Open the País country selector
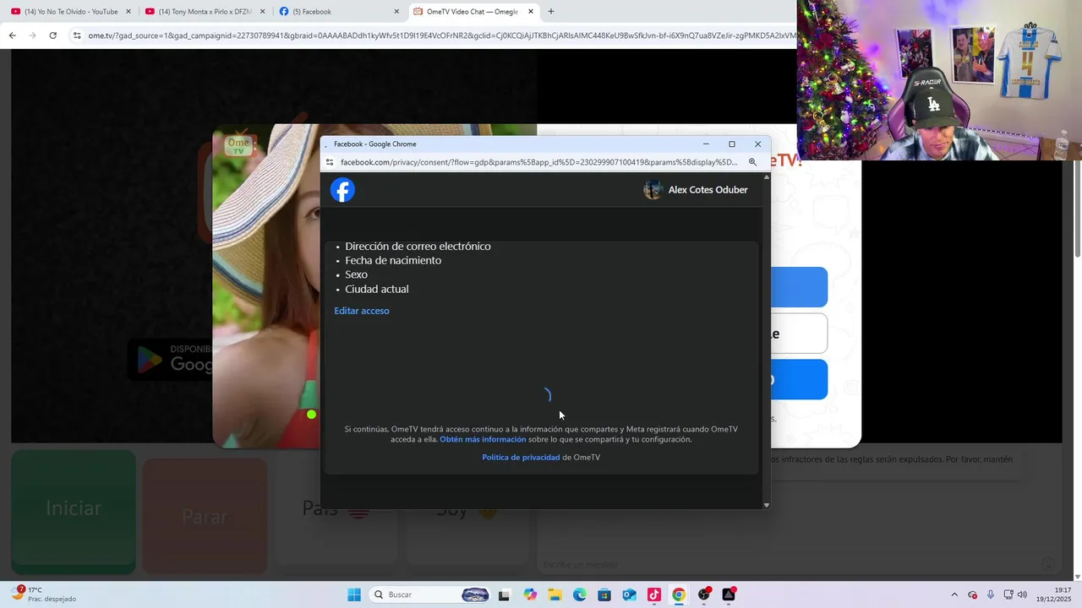 [336, 509]
